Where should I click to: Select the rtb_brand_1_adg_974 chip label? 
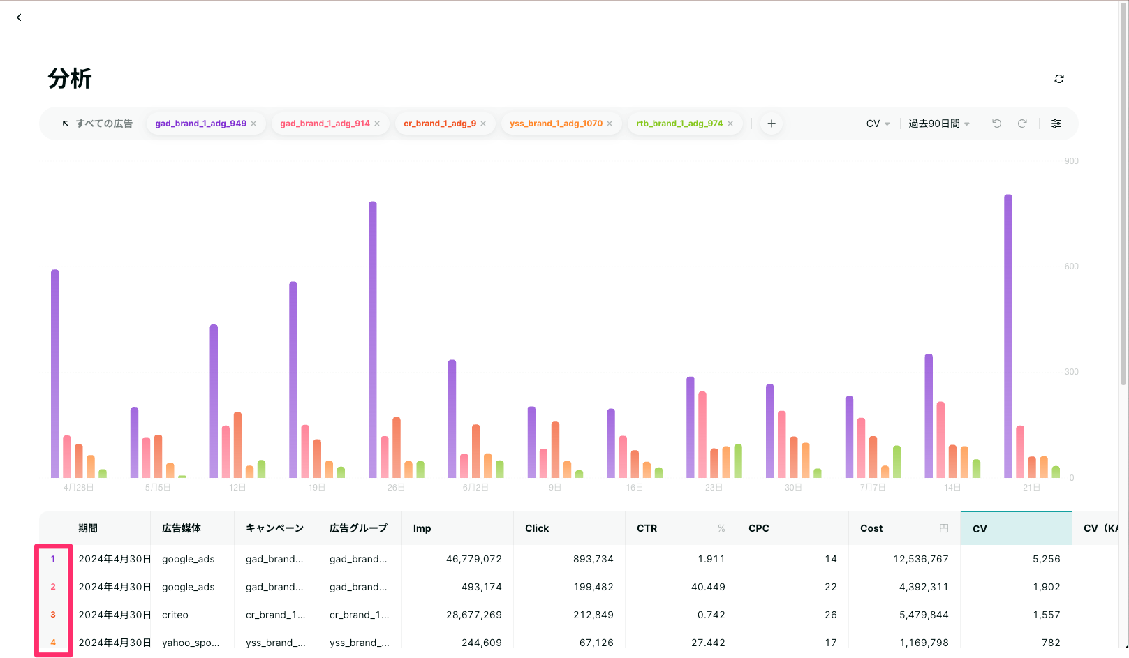[679, 124]
